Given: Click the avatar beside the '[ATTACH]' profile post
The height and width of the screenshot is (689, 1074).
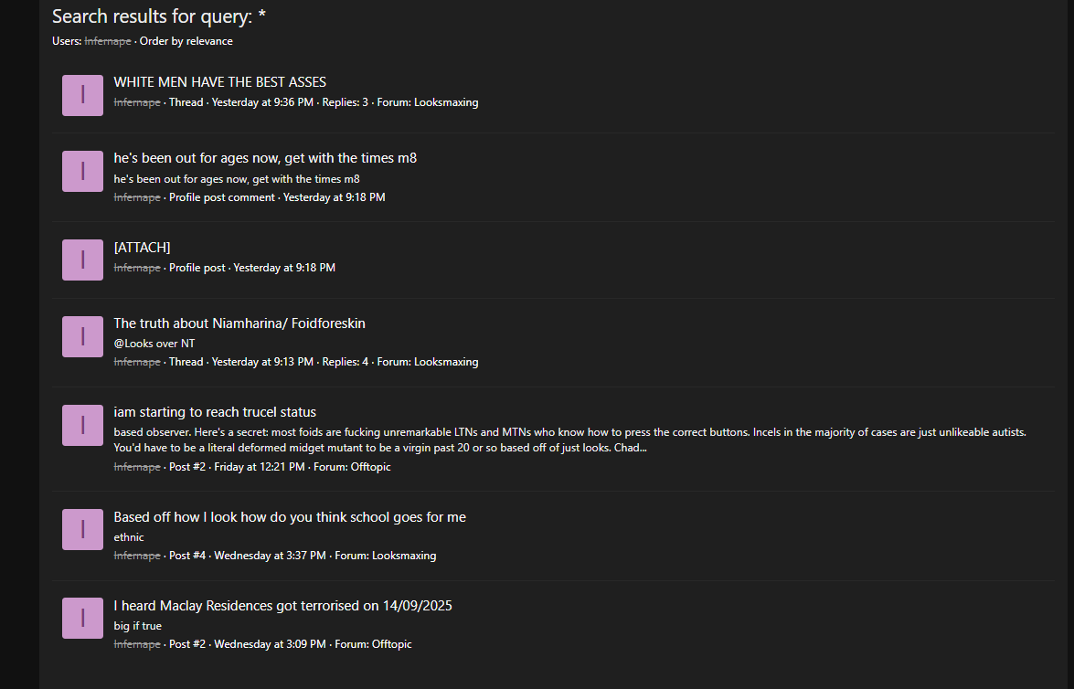Looking at the screenshot, I should click(82, 260).
